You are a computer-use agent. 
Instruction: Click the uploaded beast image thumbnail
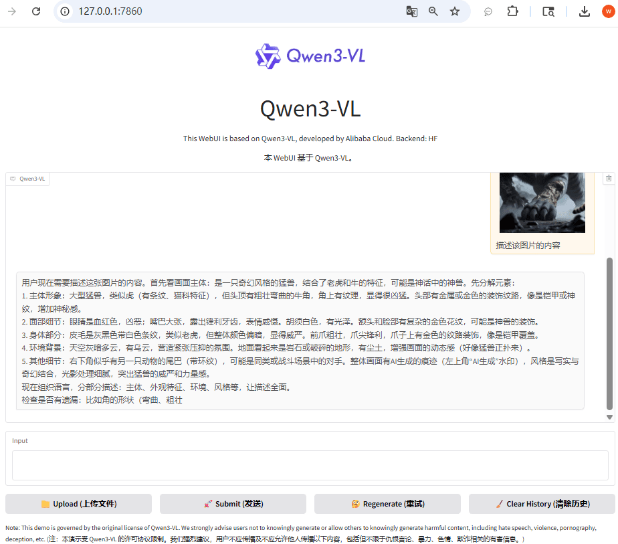[542, 201]
